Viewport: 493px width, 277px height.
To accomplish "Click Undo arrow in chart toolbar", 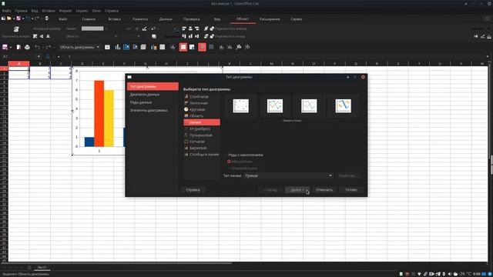I will tap(38, 47).
